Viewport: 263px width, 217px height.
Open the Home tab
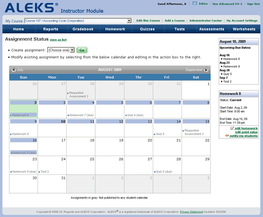coord(18,29)
